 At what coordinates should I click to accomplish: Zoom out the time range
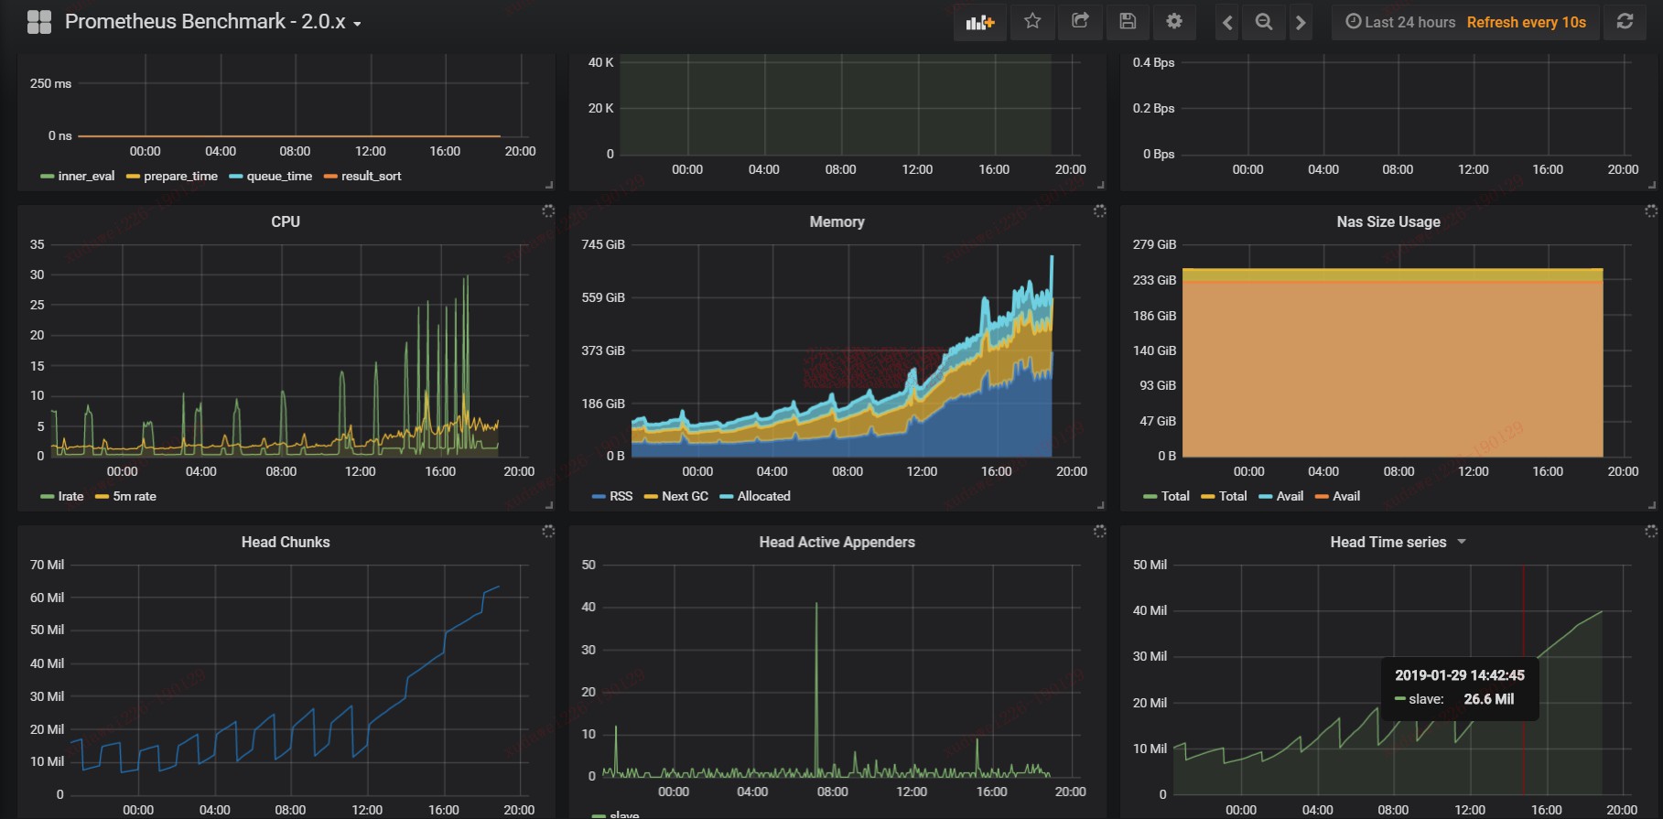tap(1264, 22)
